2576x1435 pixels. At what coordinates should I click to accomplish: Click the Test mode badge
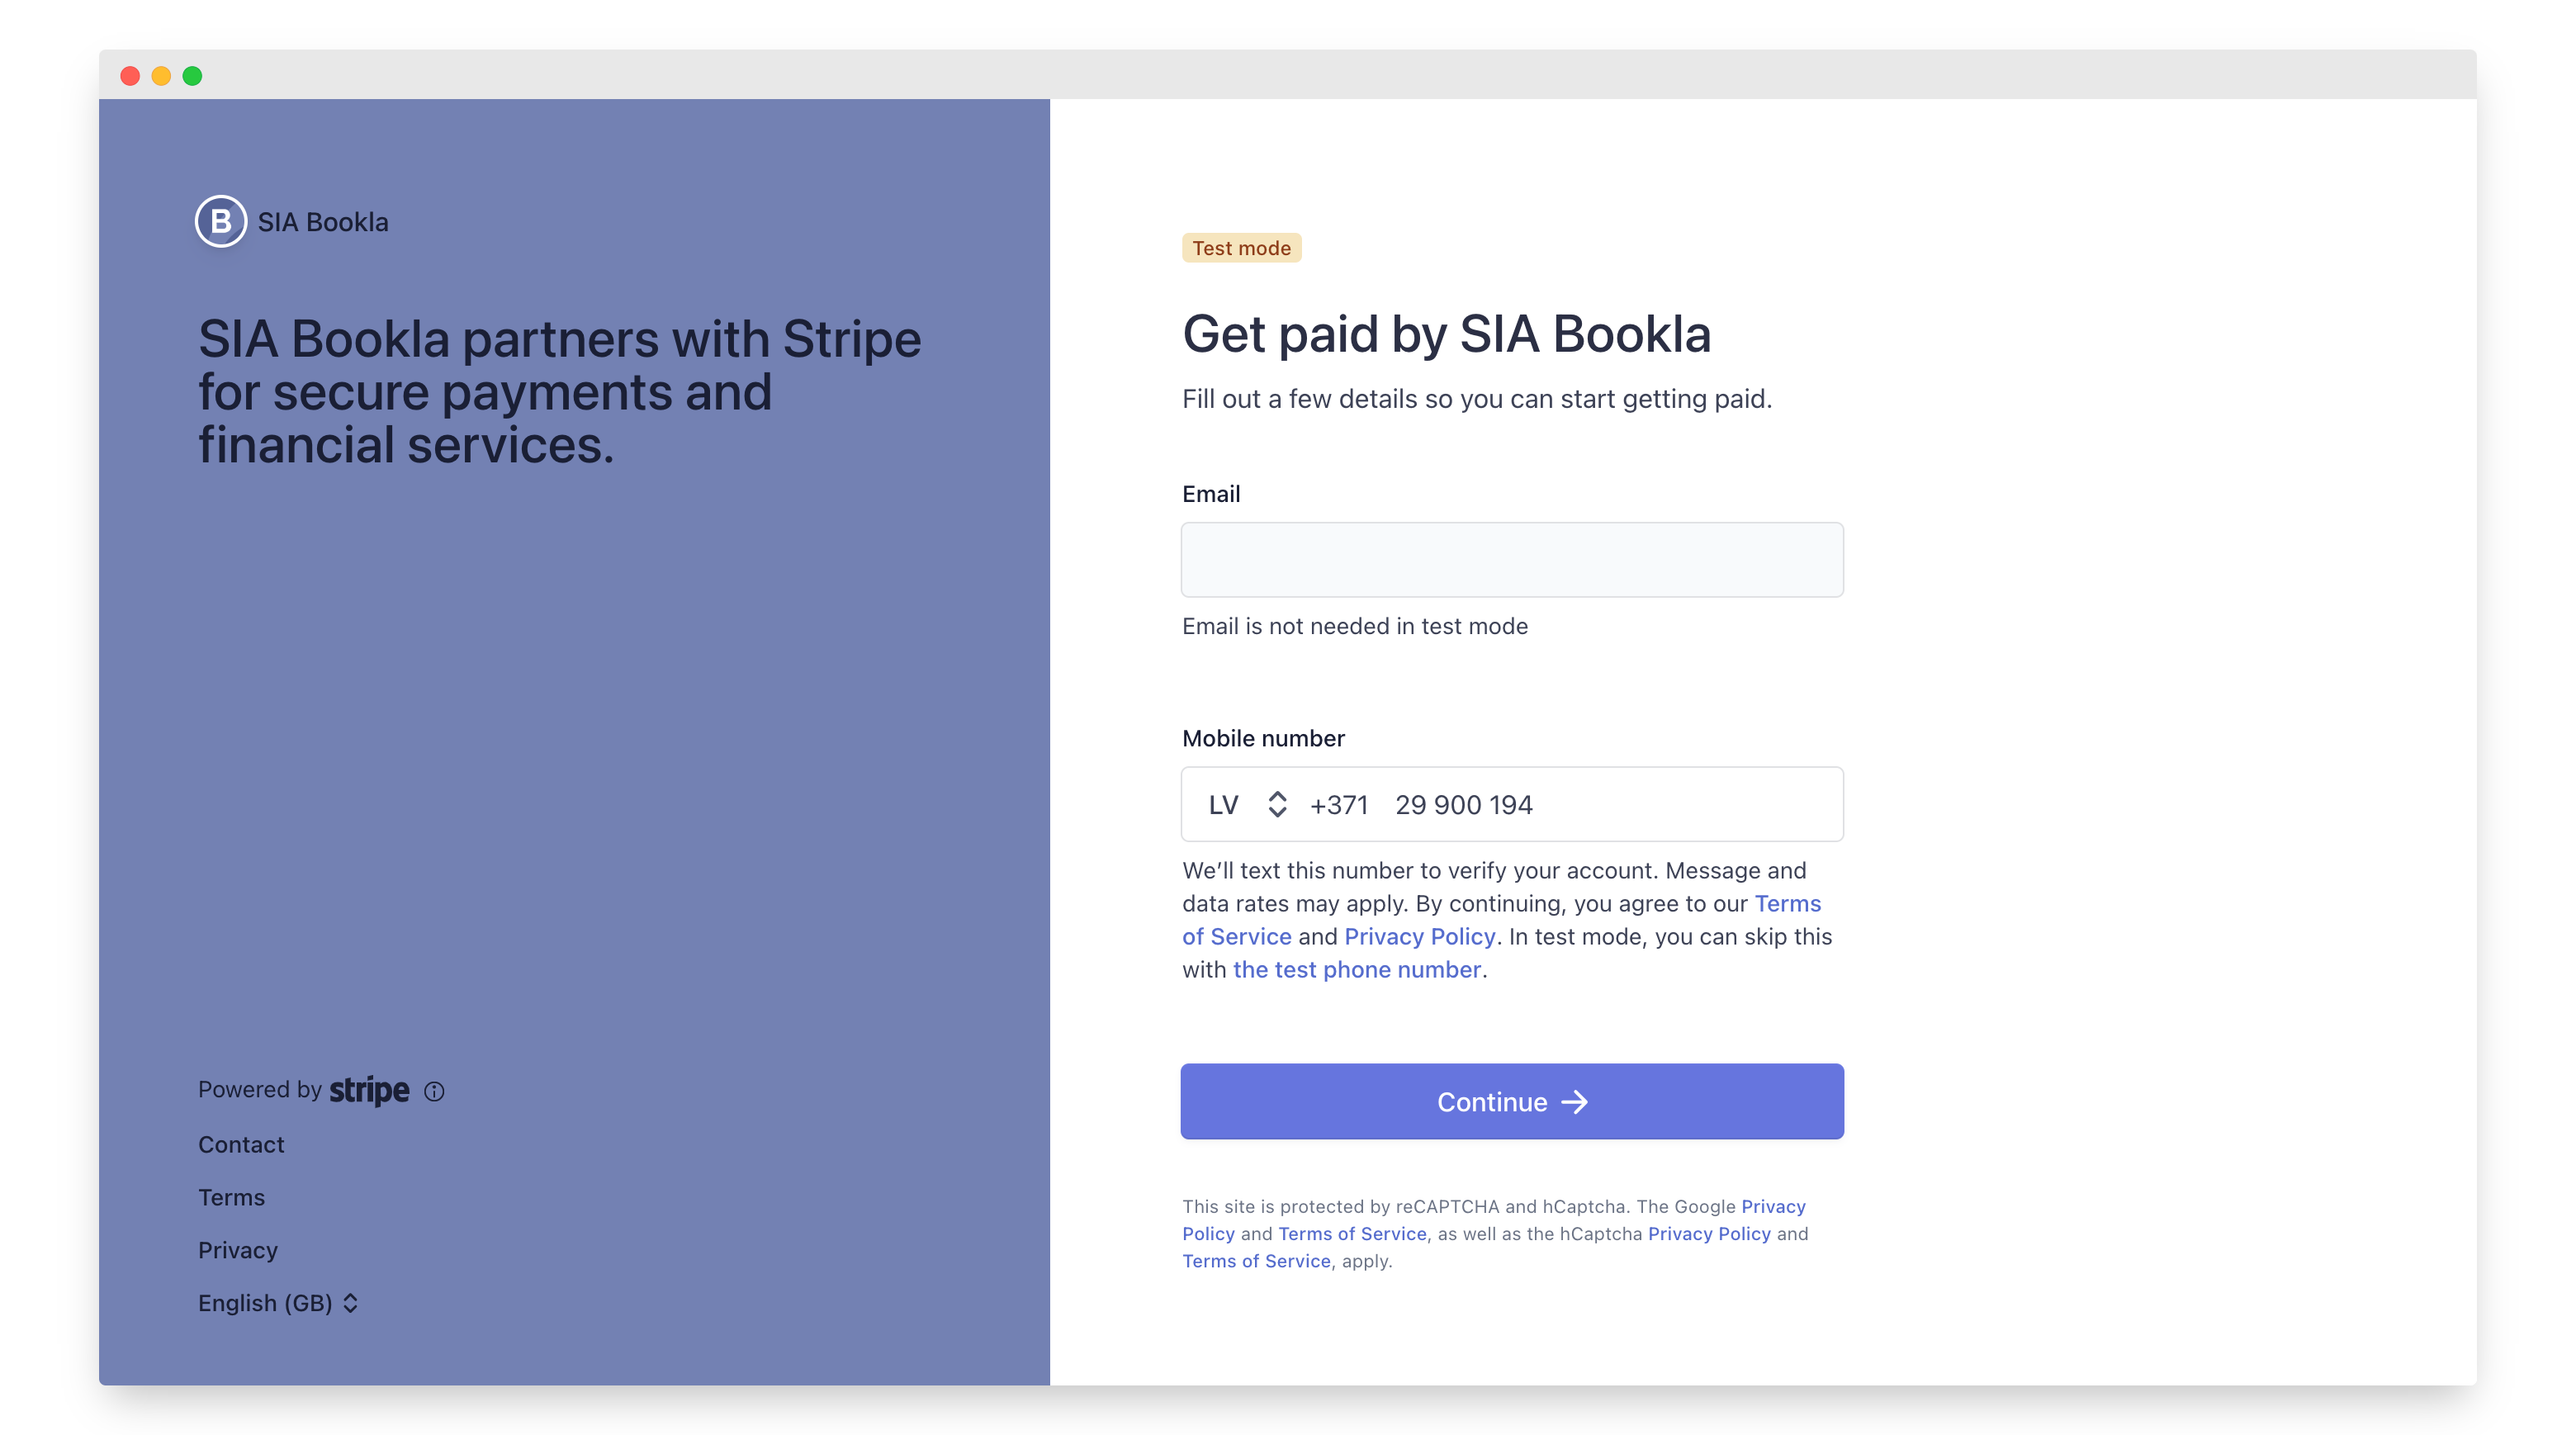coord(1241,248)
